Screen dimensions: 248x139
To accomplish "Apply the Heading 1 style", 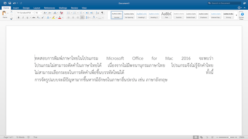I will (141, 15).
